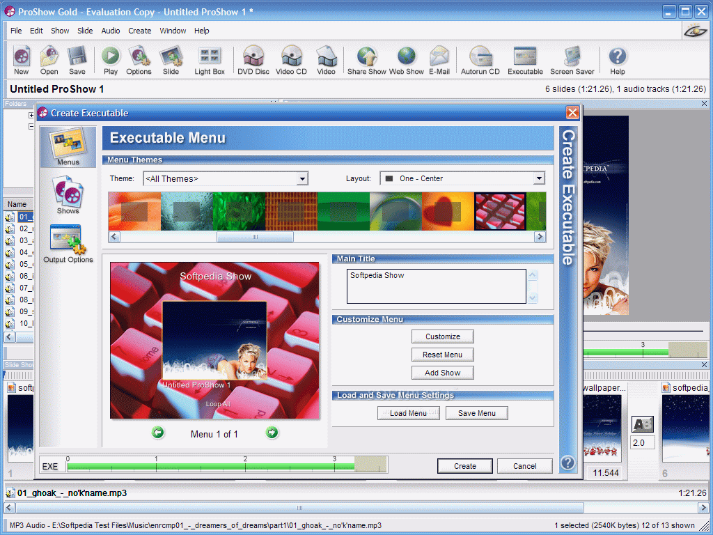This screenshot has height=535, width=713.
Task: Open the Shows section in dialog sidebar
Action: point(68,195)
